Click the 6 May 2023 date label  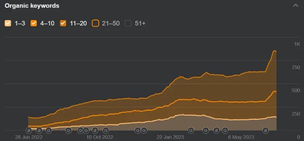pyautogui.click(x=241, y=137)
